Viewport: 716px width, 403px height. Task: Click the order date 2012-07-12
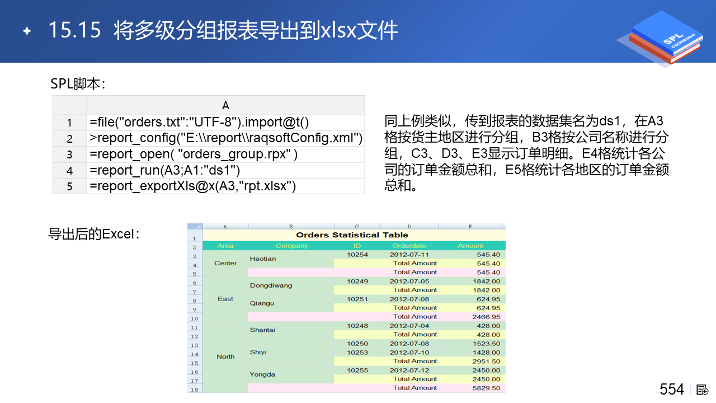409,370
